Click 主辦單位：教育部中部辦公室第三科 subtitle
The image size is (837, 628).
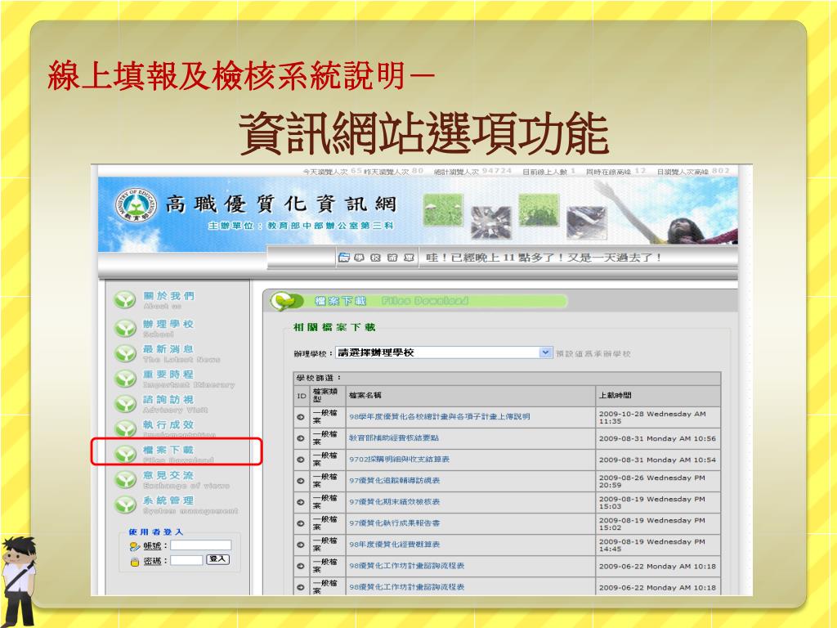(301, 226)
